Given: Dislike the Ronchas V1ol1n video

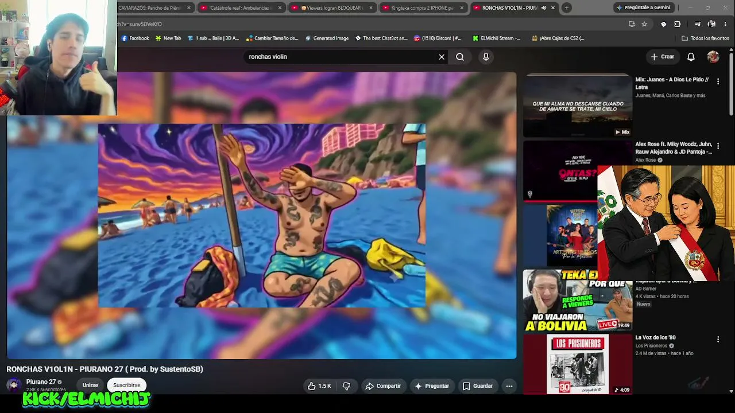Looking at the screenshot, I should coord(346,386).
